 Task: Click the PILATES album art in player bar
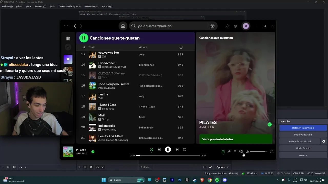pos(68,152)
